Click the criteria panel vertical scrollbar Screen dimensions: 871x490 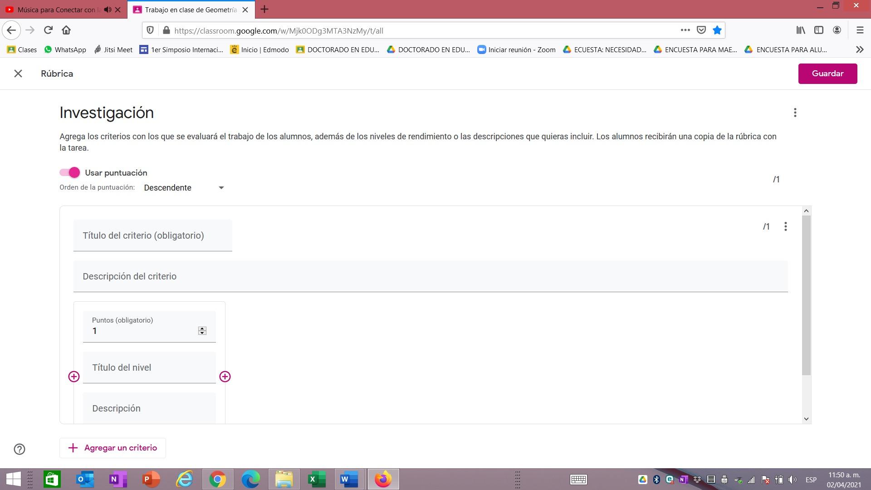click(x=806, y=295)
